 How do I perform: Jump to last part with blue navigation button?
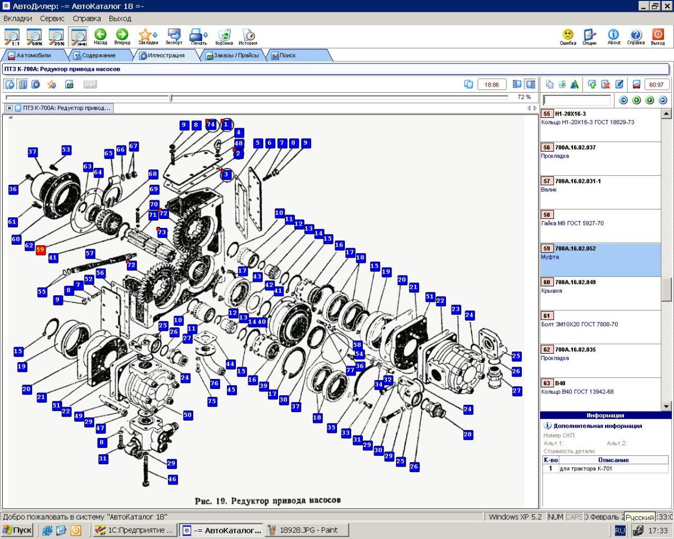coord(663,100)
